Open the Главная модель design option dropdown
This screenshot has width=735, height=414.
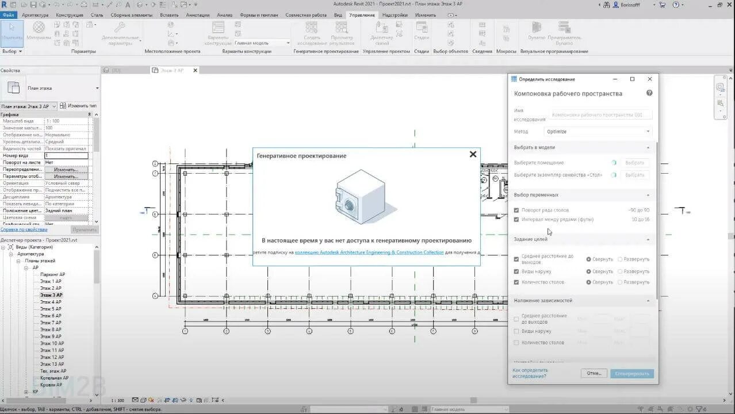pyautogui.click(x=262, y=43)
